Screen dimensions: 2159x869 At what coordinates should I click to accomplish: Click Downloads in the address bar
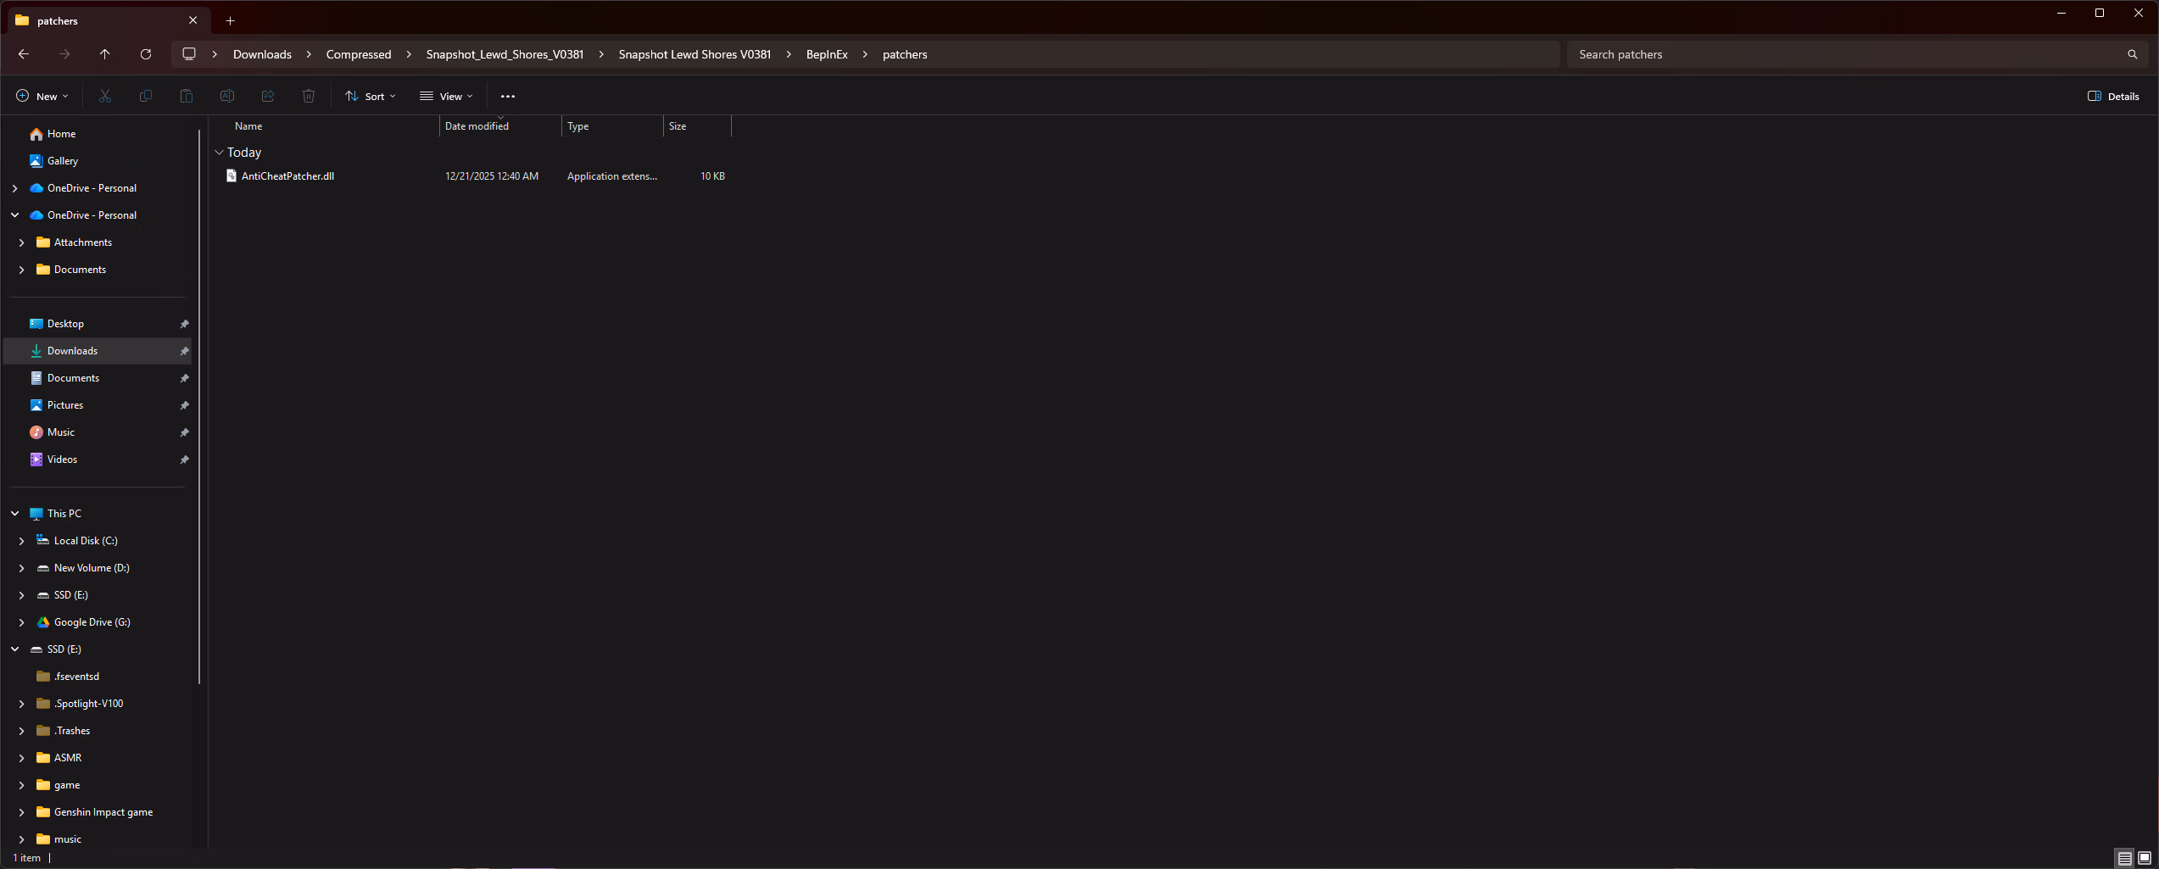[x=262, y=54]
